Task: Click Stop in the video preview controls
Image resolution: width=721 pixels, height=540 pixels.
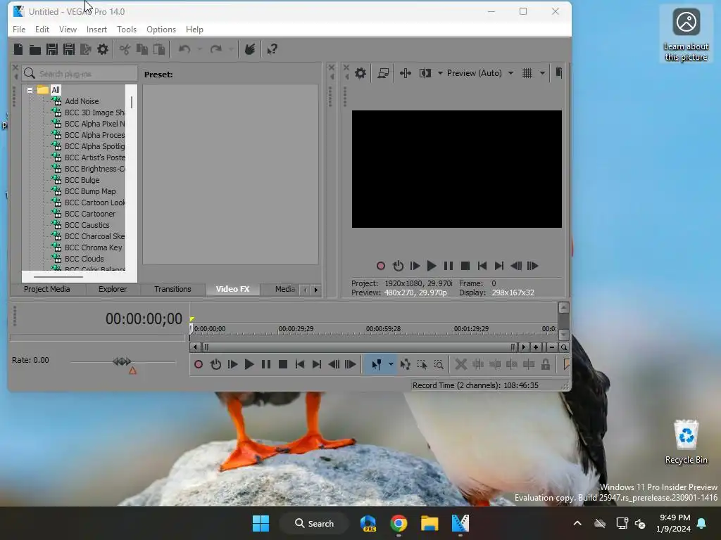Action: pos(465,266)
